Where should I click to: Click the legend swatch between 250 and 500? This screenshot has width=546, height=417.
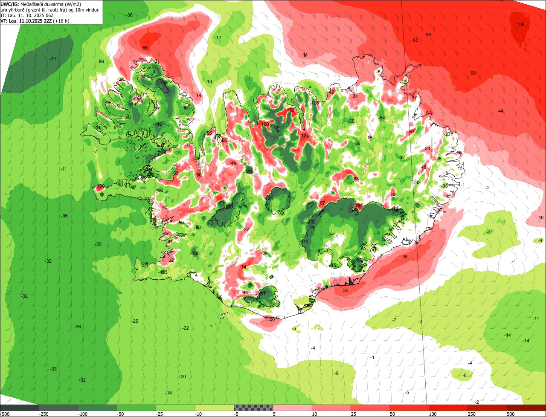pyautogui.click(x=487, y=408)
